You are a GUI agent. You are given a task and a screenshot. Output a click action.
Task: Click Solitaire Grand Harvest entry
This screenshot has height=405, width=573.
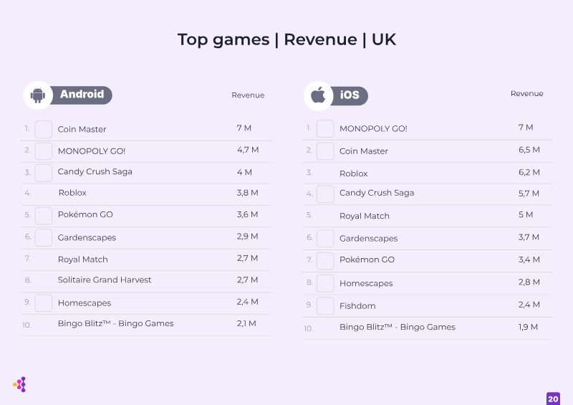pyautogui.click(x=105, y=280)
